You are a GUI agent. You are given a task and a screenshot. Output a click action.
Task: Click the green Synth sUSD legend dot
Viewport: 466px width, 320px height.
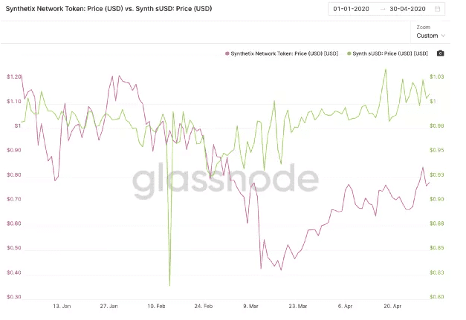coord(348,53)
